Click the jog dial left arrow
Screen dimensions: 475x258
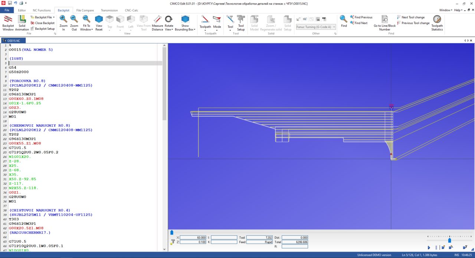coord(427,236)
